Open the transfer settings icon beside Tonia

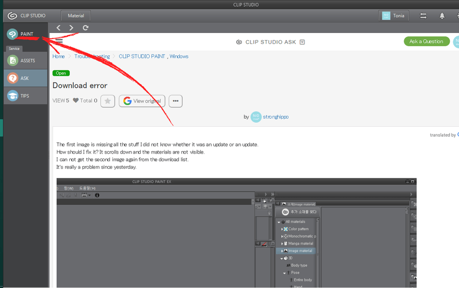[x=423, y=16]
